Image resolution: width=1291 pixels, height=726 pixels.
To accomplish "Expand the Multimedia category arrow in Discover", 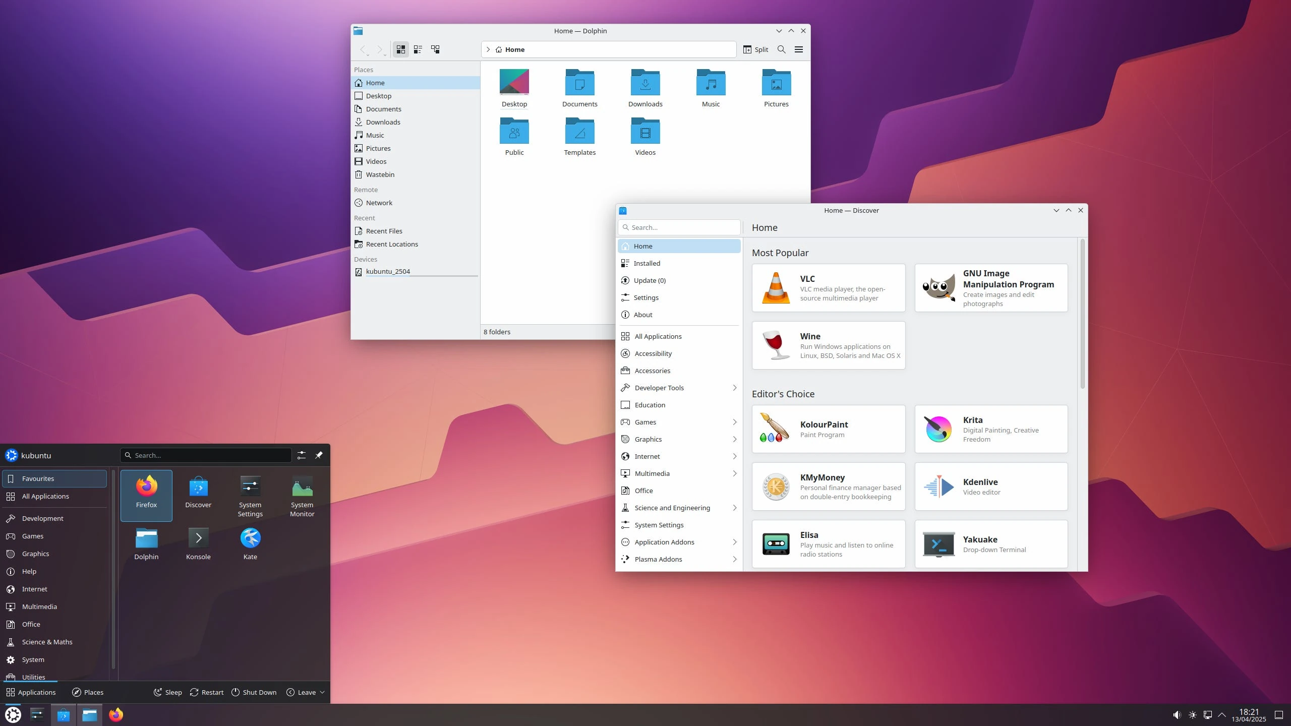I will click(734, 473).
